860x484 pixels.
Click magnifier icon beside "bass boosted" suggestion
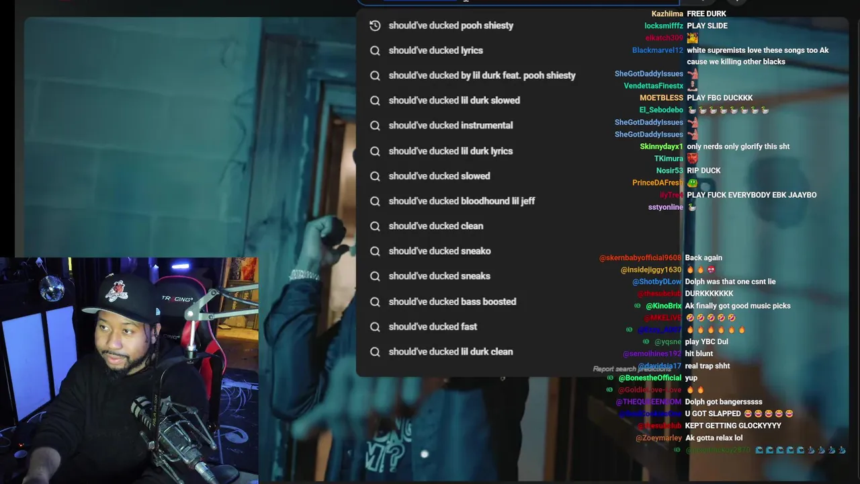coord(375,301)
